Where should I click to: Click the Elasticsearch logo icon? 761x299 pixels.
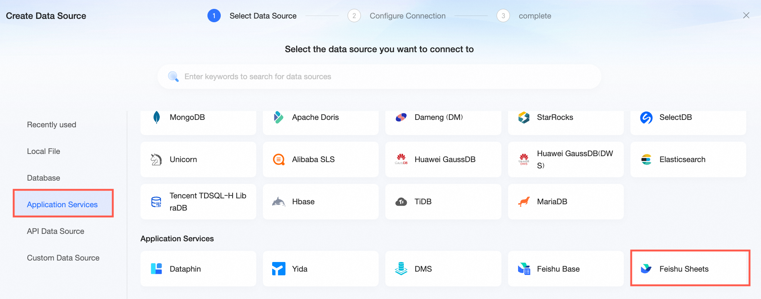pos(646,159)
